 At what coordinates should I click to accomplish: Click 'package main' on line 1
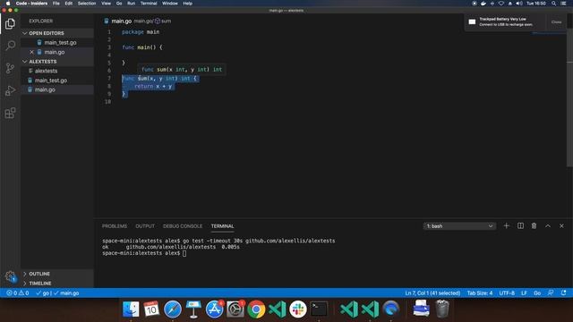[141, 32]
